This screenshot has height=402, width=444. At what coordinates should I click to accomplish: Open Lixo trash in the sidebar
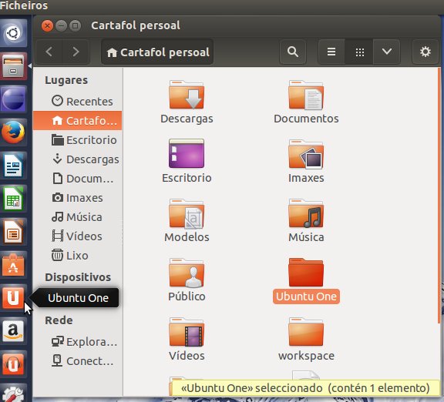(x=78, y=255)
